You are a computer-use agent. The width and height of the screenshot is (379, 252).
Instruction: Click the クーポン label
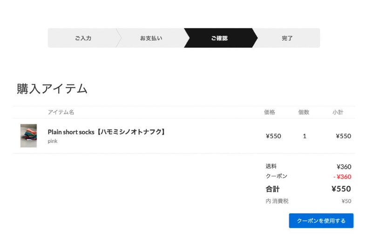[x=276, y=176]
